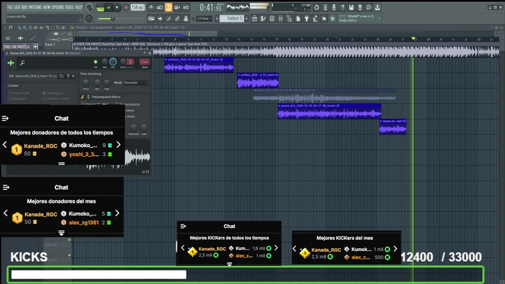Open the Playlist view icon
This screenshot has height=284, width=505.
[254, 19]
